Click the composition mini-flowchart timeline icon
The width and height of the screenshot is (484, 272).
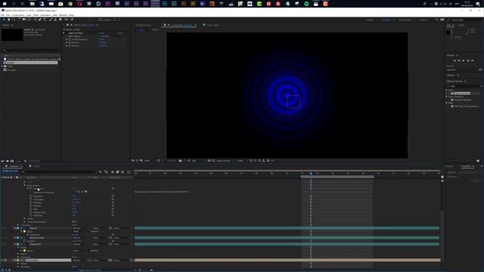[x=100, y=172]
